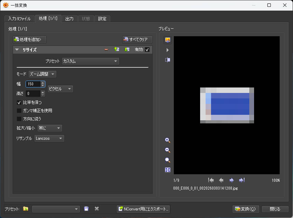Fit the preview image to window
The width and height of the screenshot is (293, 218).
[x=167, y=170]
